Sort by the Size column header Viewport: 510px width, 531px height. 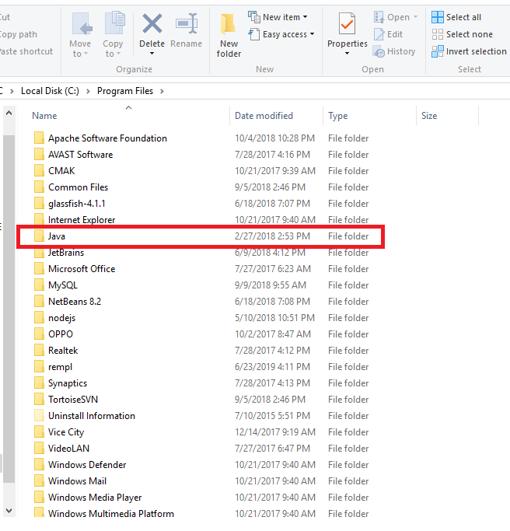pos(428,116)
